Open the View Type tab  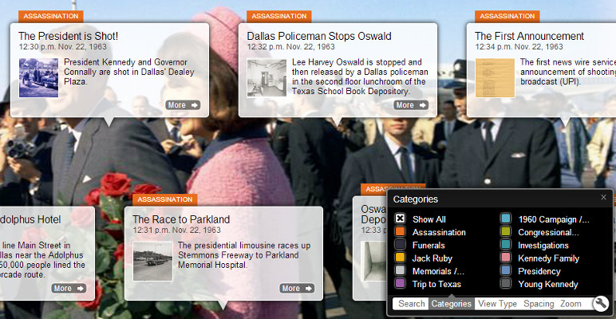(x=497, y=304)
